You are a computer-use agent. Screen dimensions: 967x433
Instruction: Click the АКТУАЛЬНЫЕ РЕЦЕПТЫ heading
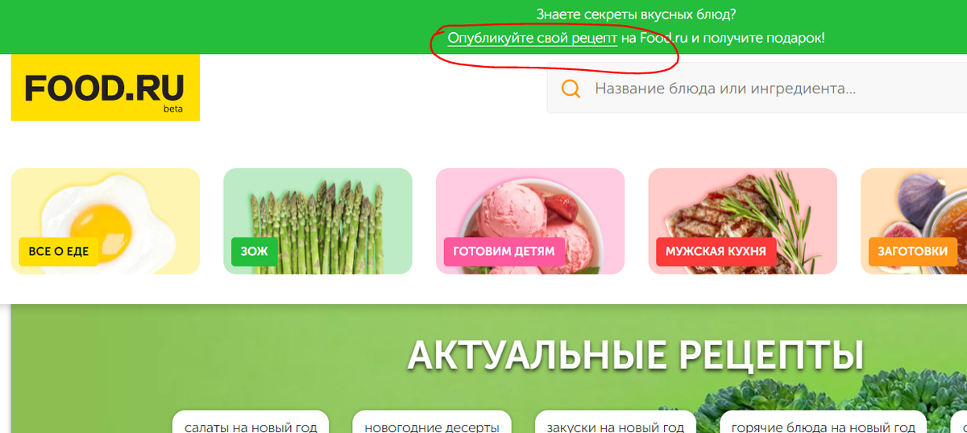coord(635,355)
